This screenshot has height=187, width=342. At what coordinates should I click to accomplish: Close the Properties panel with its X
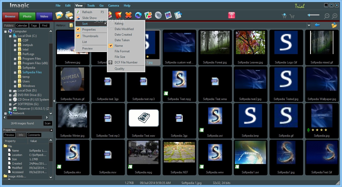pos(51,130)
